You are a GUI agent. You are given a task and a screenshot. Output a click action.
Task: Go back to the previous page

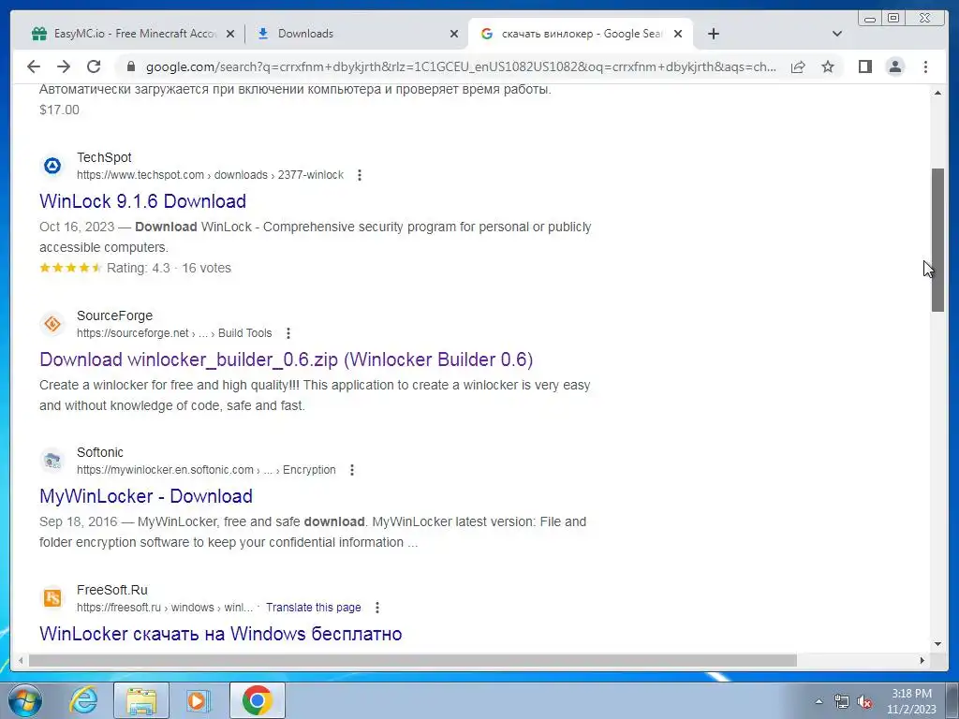34,66
